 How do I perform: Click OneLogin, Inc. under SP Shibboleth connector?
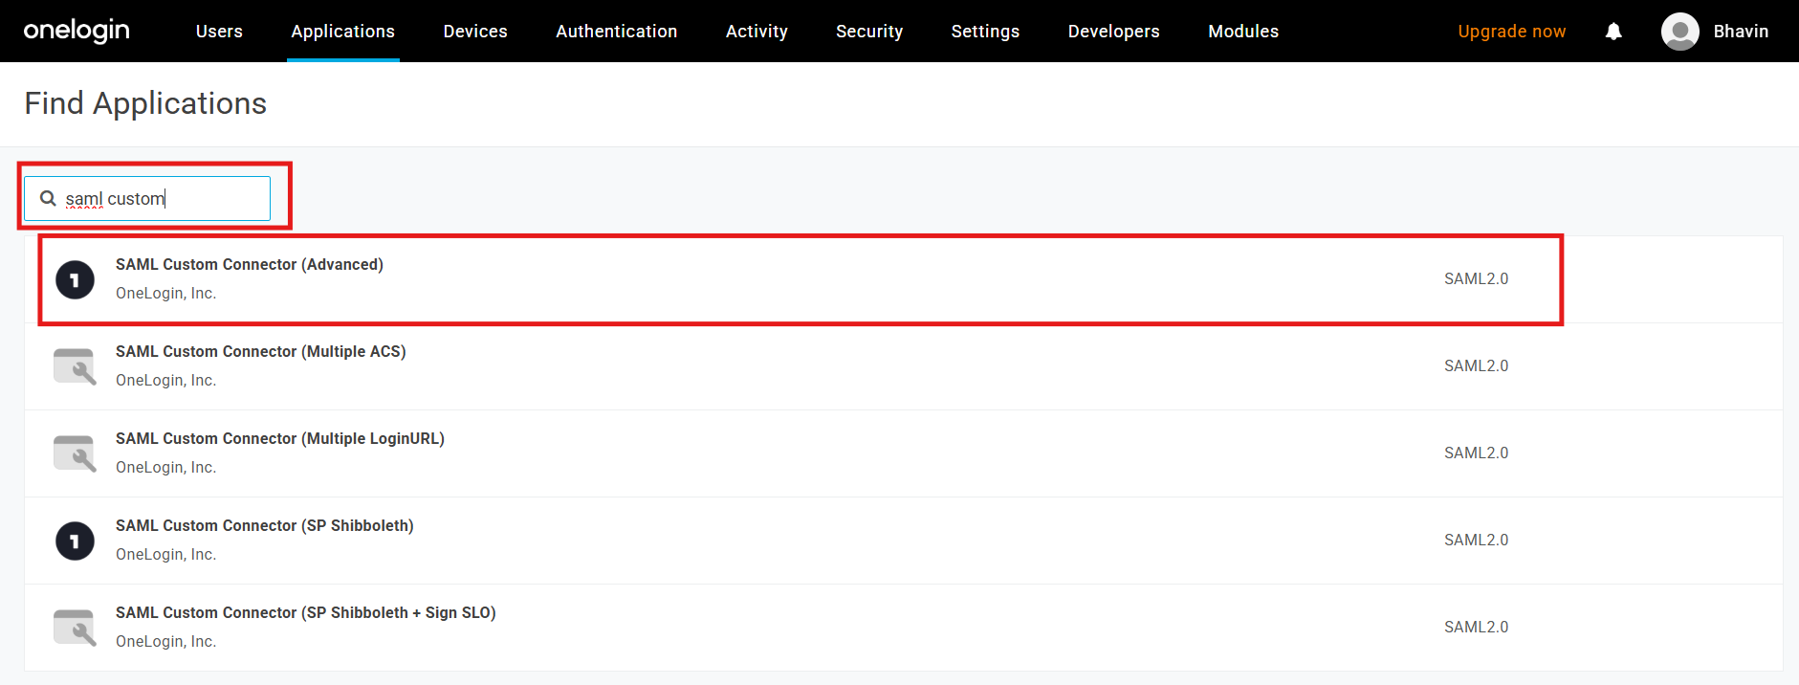point(165,555)
